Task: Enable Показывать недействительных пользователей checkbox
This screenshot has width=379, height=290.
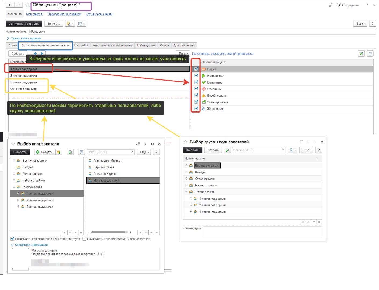Action: pos(84,239)
